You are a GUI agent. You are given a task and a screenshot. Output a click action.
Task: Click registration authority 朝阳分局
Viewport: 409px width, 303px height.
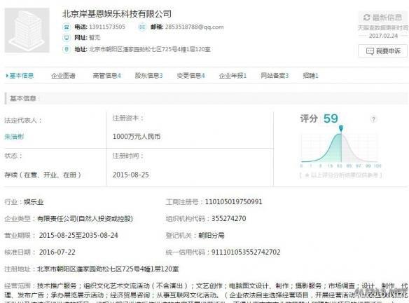[x=212, y=236]
